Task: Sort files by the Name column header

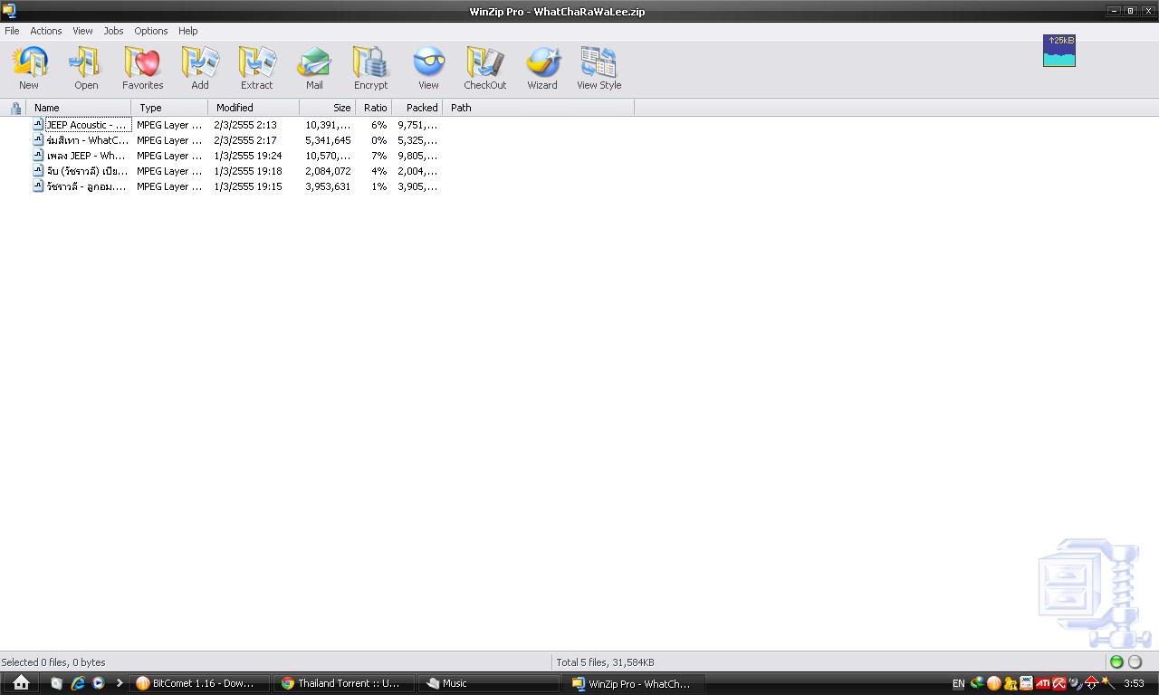Action: pyautogui.click(x=79, y=108)
